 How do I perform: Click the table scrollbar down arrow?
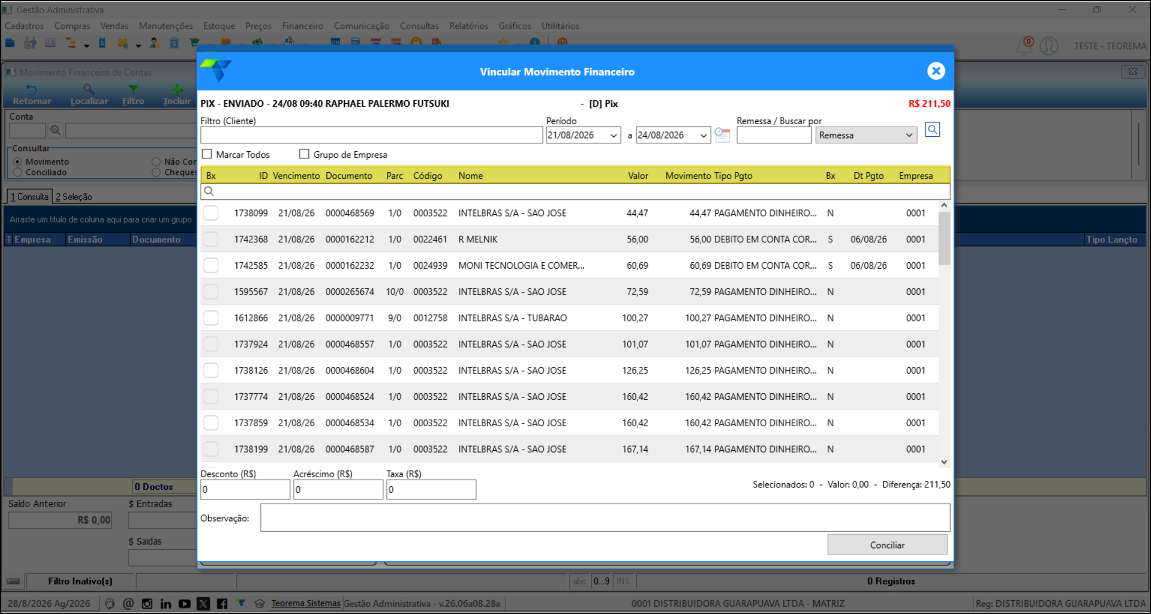(944, 462)
